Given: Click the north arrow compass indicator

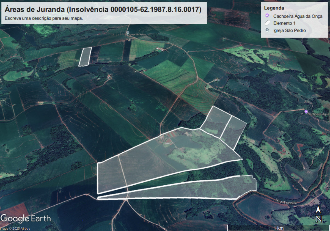Looking at the screenshot, I should [x=318, y=214].
